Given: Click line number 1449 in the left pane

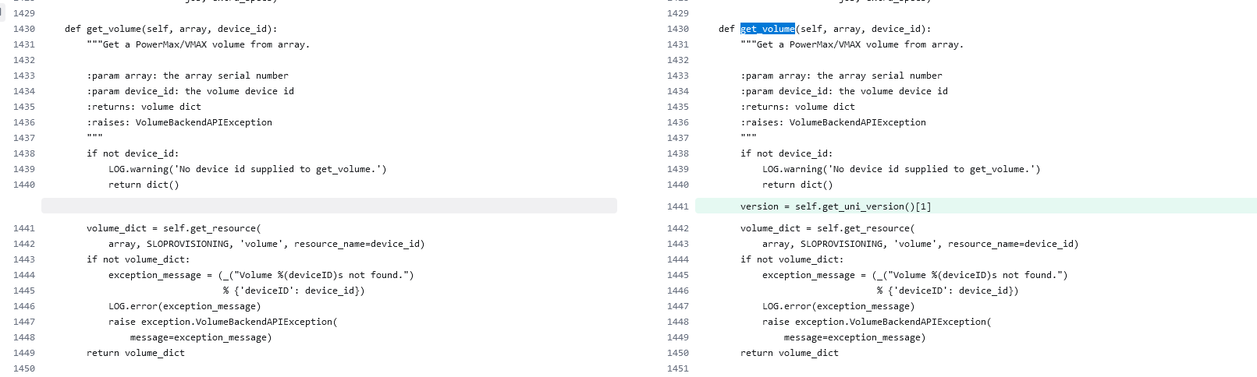Looking at the screenshot, I should (24, 353).
